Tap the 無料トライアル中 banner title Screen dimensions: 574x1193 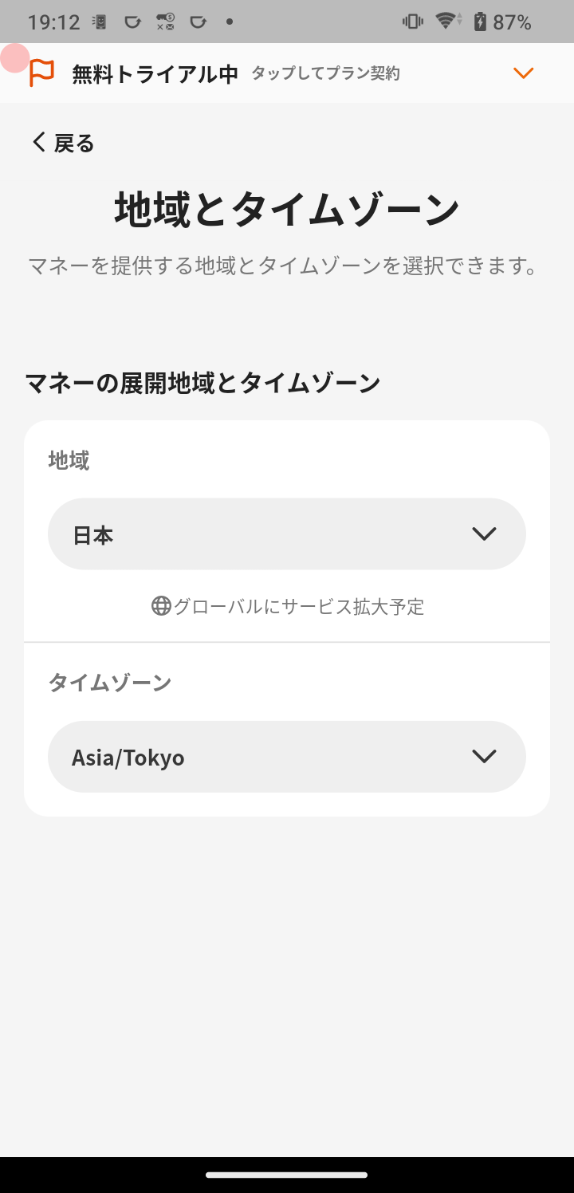(155, 74)
